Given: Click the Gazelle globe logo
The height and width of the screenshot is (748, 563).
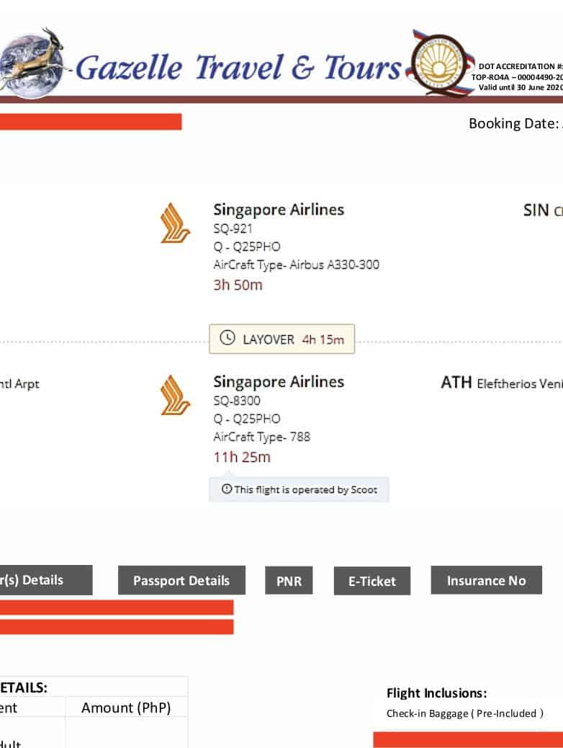Looking at the screenshot, I should (32, 63).
